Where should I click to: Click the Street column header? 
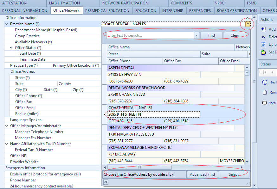(154, 54)
